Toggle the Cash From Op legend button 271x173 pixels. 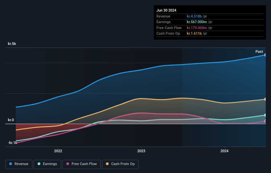120,164
